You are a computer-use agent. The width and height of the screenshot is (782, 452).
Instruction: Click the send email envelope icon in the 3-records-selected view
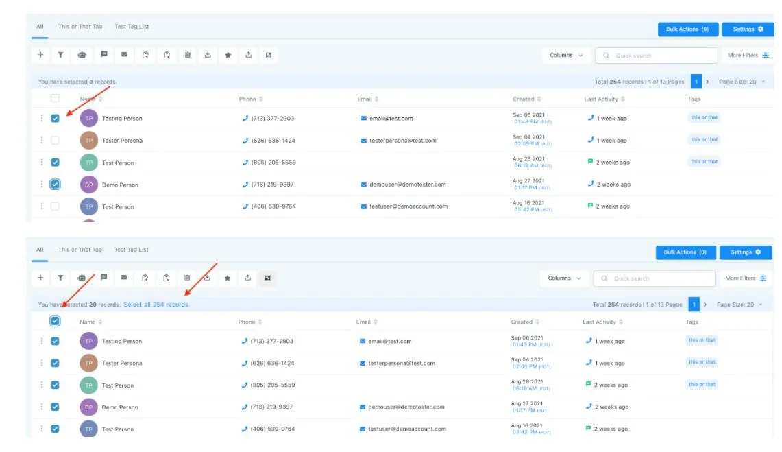pos(124,54)
